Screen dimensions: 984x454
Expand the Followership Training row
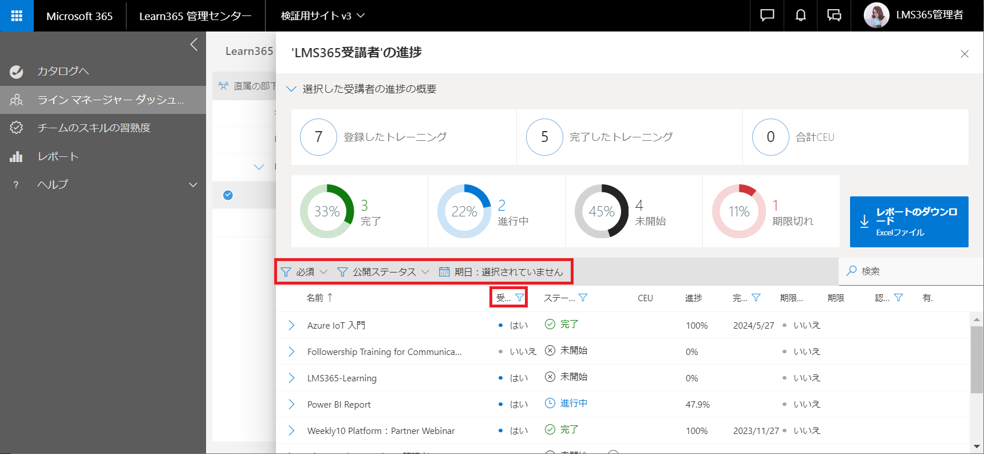pyautogui.click(x=291, y=352)
